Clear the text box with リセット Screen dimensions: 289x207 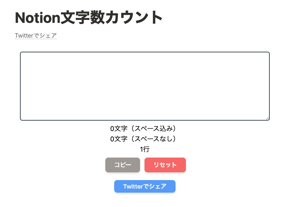coord(165,165)
